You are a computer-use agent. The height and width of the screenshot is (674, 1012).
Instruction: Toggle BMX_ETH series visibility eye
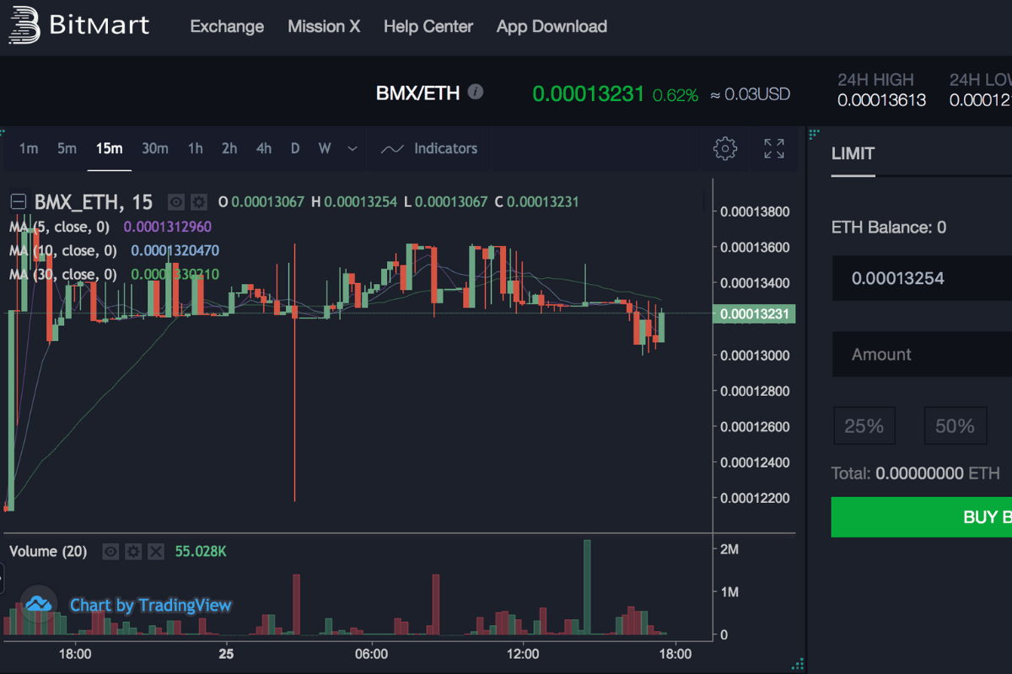(x=175, y=202)
